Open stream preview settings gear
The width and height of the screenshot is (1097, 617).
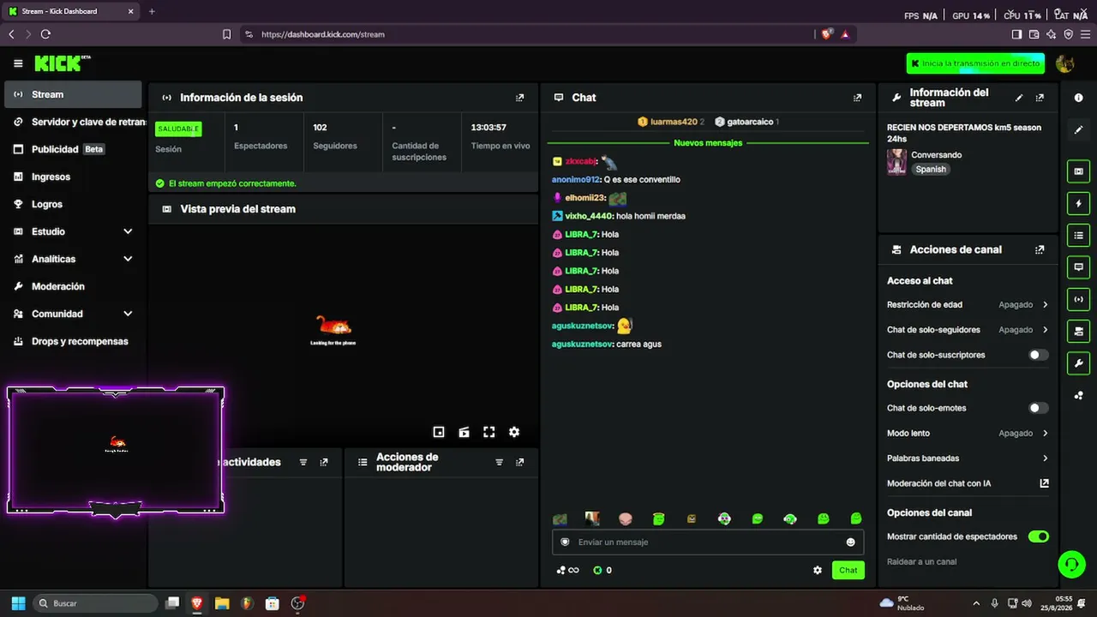(514, 432)
